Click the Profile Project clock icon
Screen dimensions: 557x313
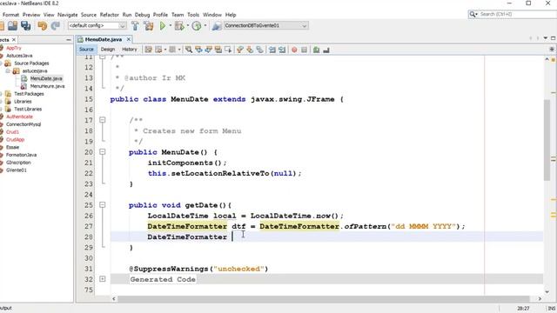197,25
